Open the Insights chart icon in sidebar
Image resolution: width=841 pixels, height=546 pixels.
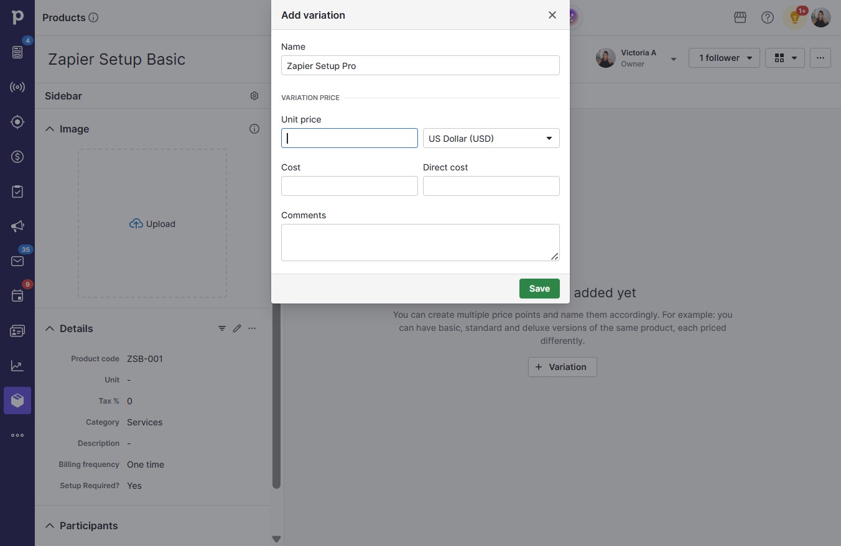17,366
